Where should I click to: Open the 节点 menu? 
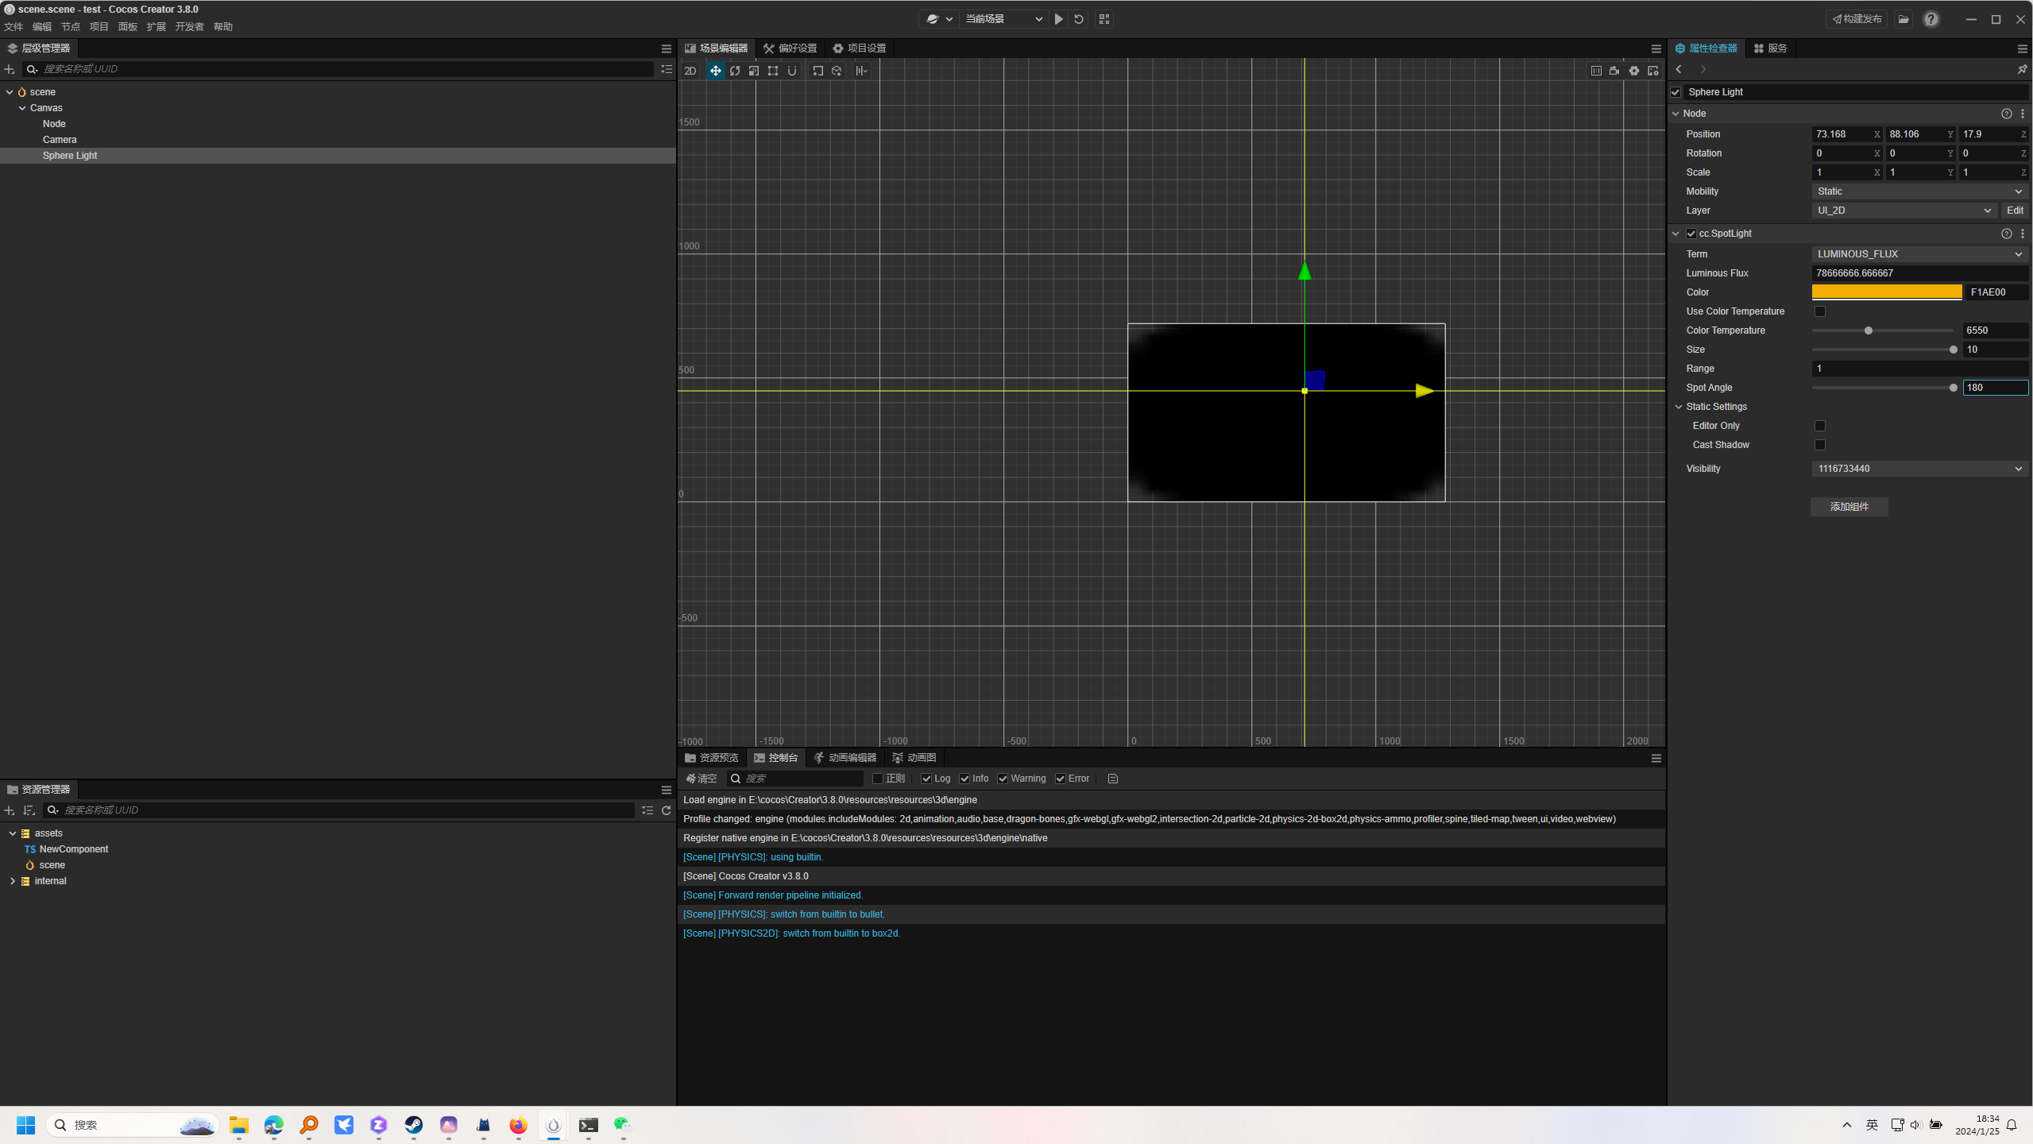pyautogui.click(x=71, y=27)
